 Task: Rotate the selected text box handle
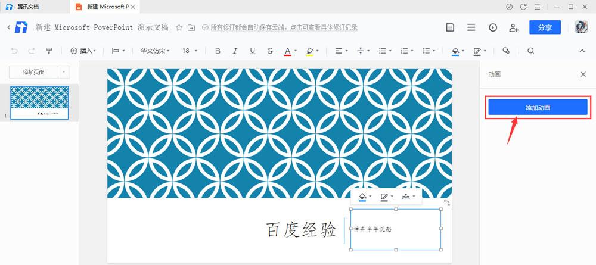point(447,203)
